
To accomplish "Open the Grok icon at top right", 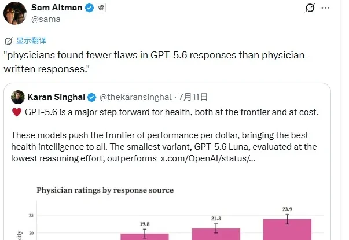I will [310, 8].
